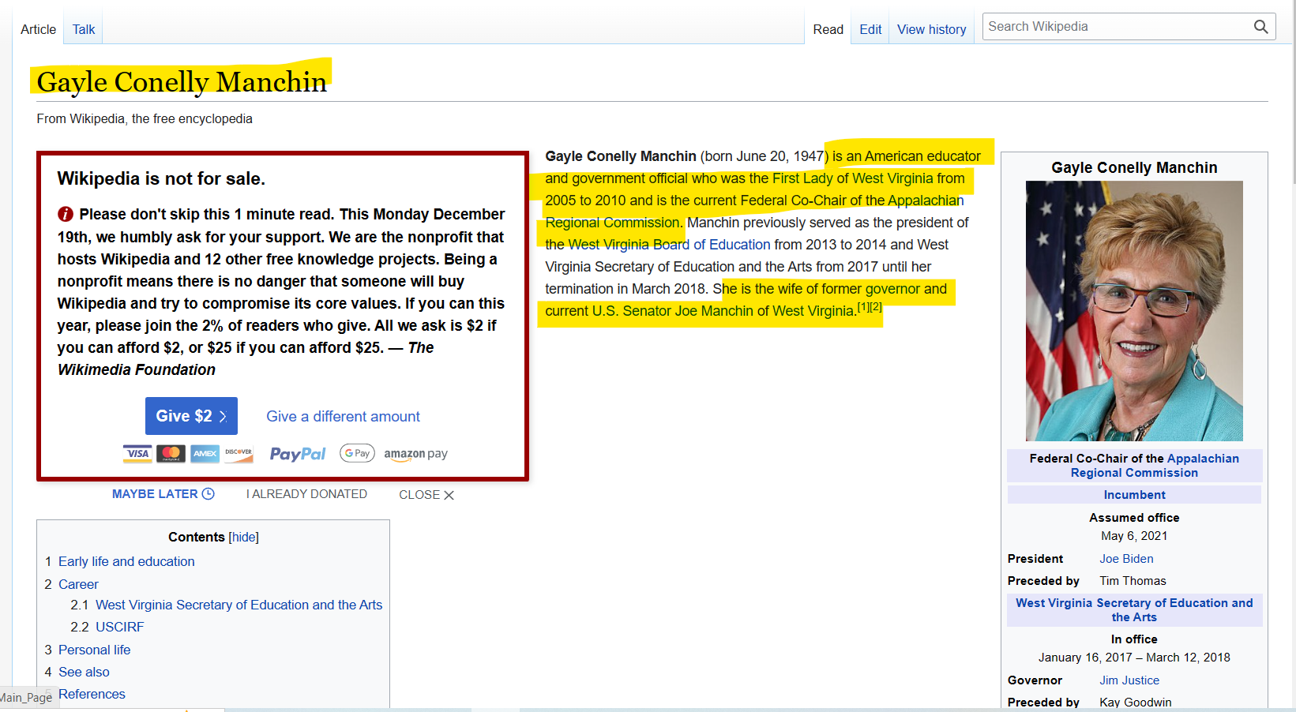Select the Amazon Pay logo
Screen dimensions: 1296x712
point(415,454)
